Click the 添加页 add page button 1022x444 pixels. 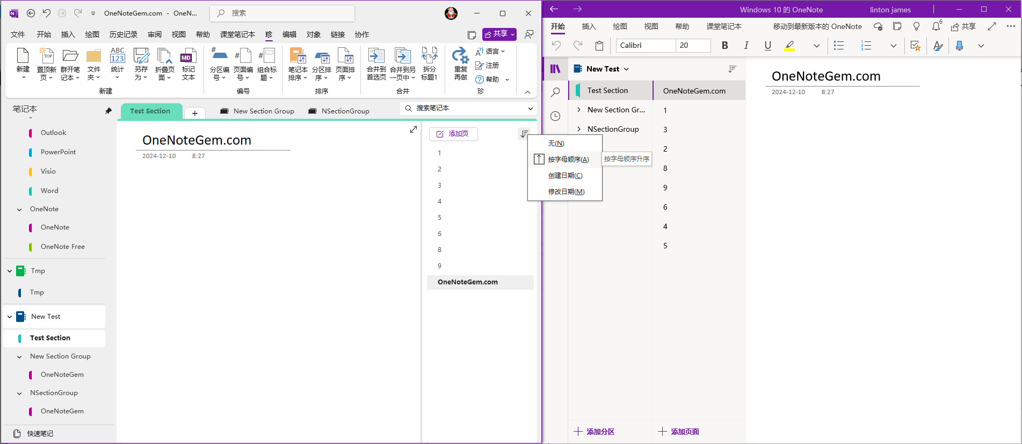tap(453, 134)
